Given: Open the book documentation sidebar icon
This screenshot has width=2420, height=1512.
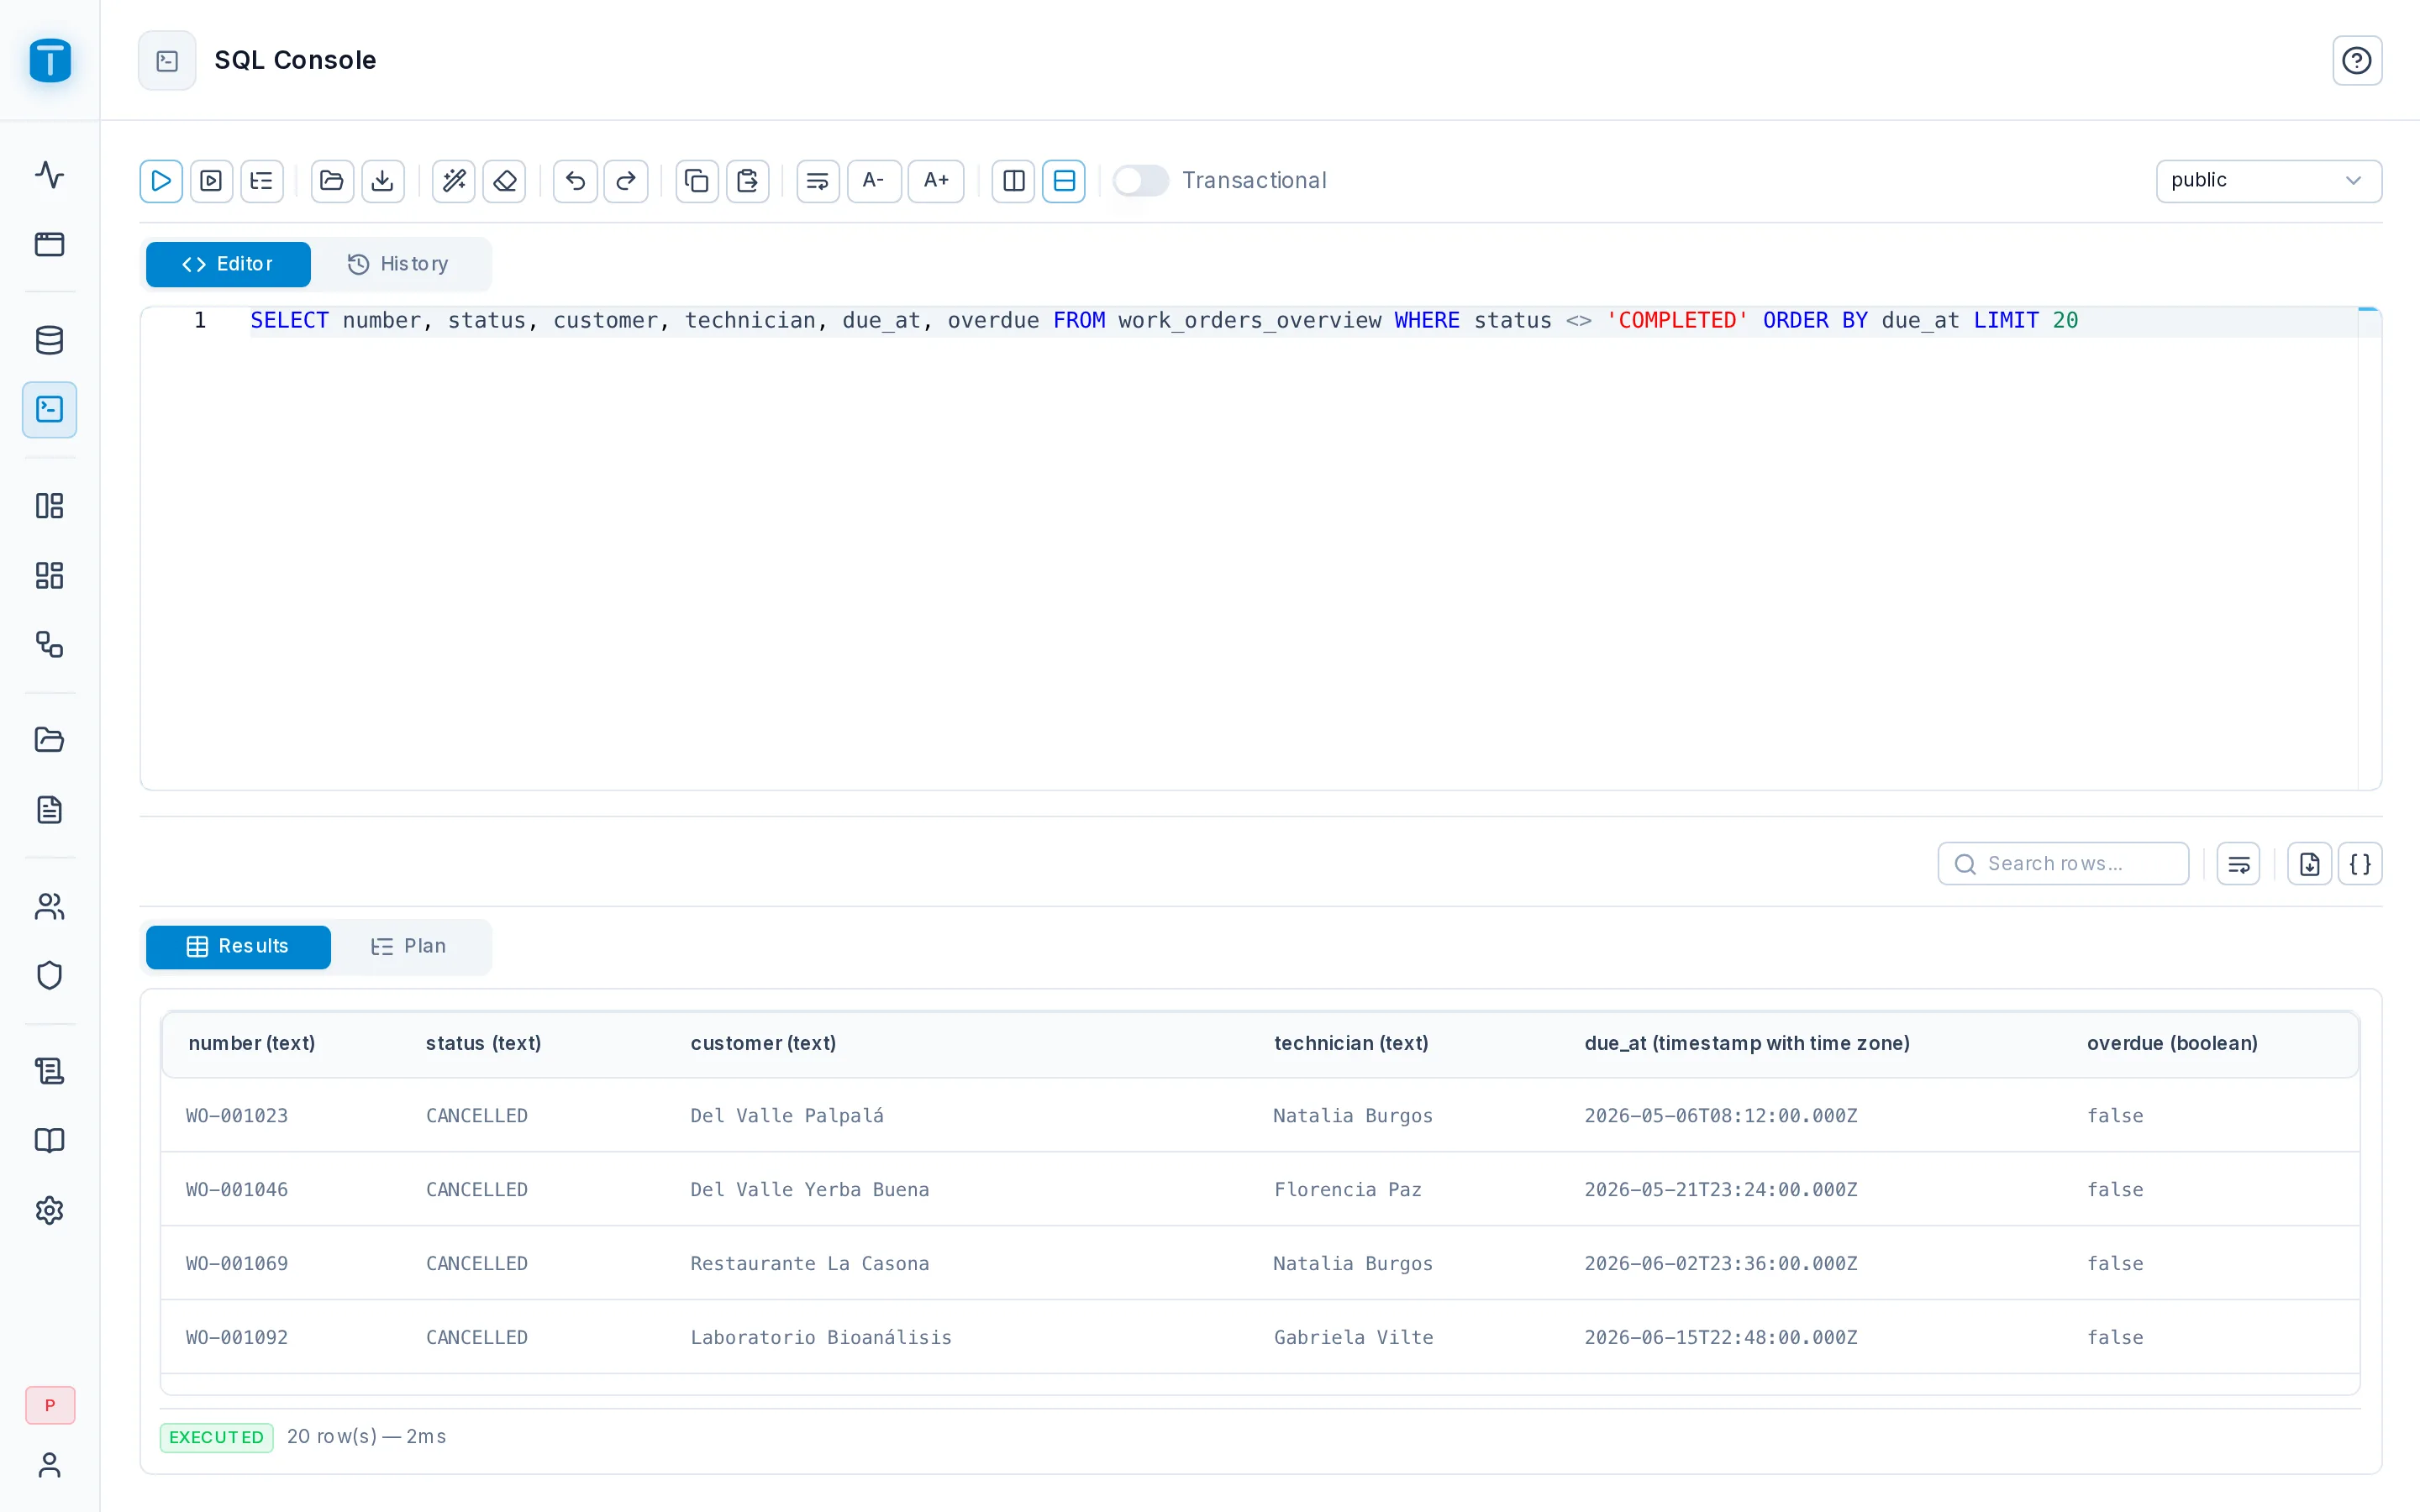Looking at the screenshot, I should point(50,1141).
